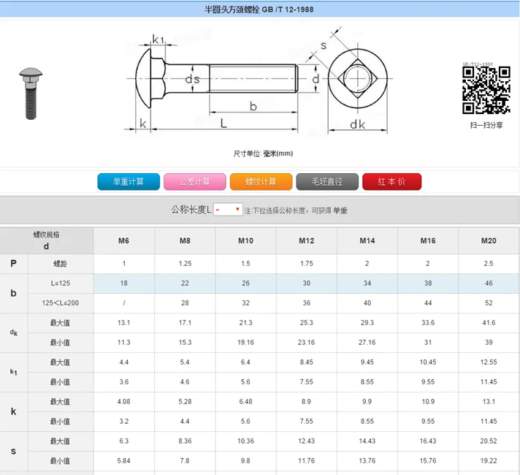Click dk min value 27.16
Image resolution: width=520 pixels, height=475 pixels.
tap(367, 343)
